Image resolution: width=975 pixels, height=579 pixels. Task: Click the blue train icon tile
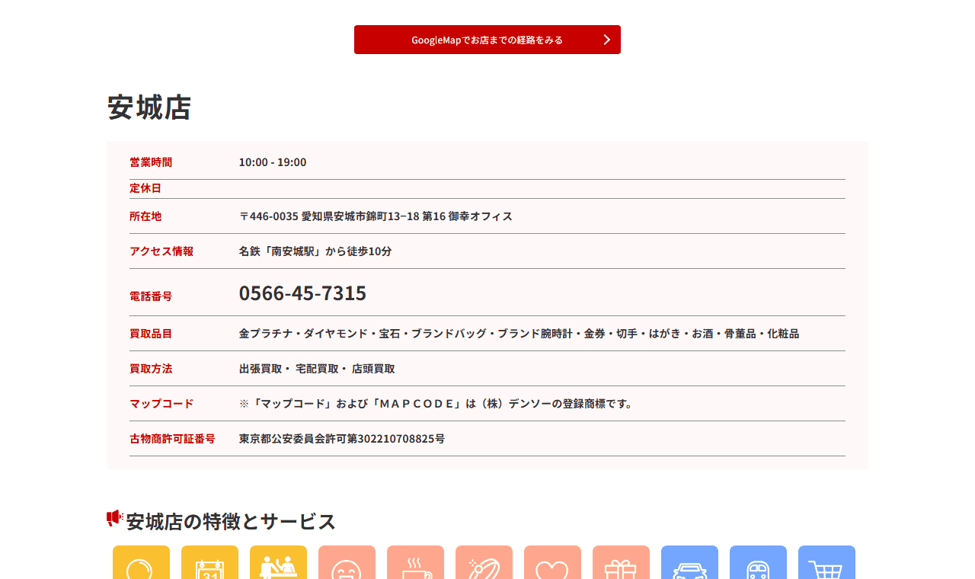click(758, 562)
